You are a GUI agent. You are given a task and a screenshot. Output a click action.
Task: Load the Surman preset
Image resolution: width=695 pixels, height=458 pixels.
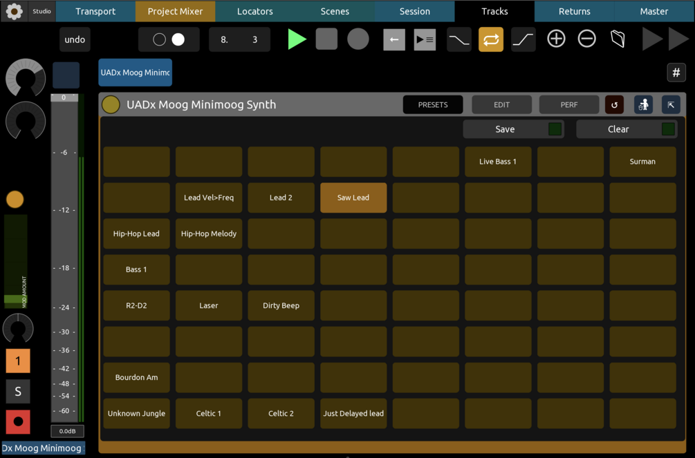[642, 162]
